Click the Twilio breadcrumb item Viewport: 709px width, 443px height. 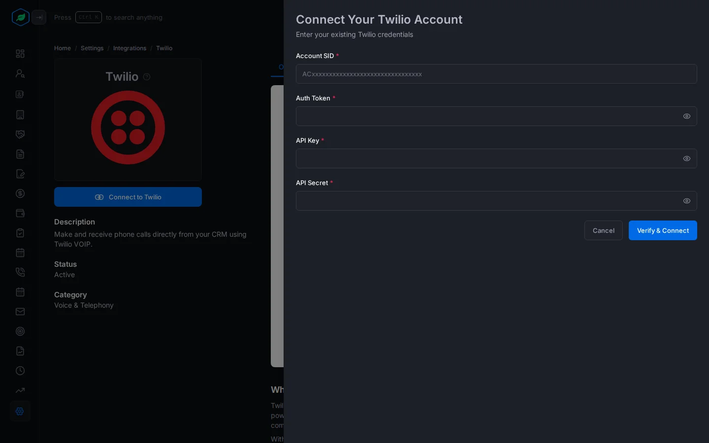[164, 48]
